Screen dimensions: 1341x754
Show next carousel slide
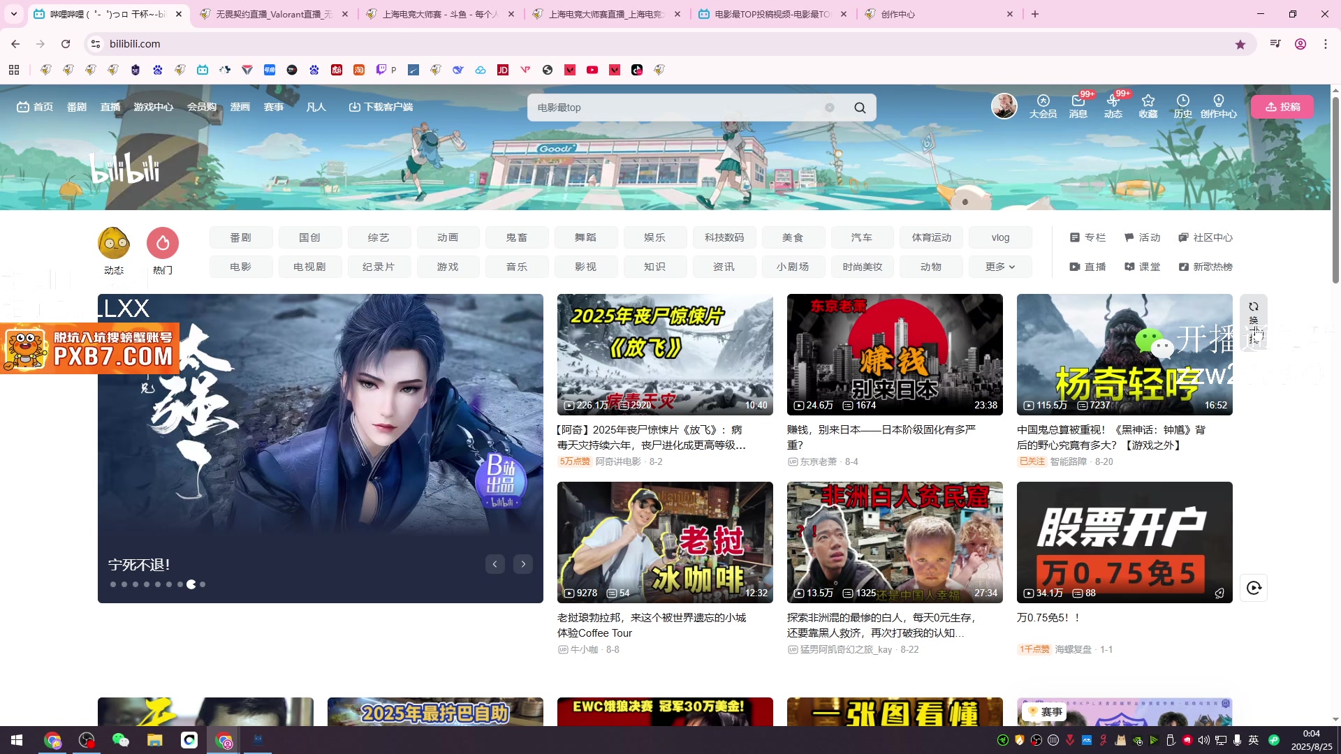[x=523, y=564]
